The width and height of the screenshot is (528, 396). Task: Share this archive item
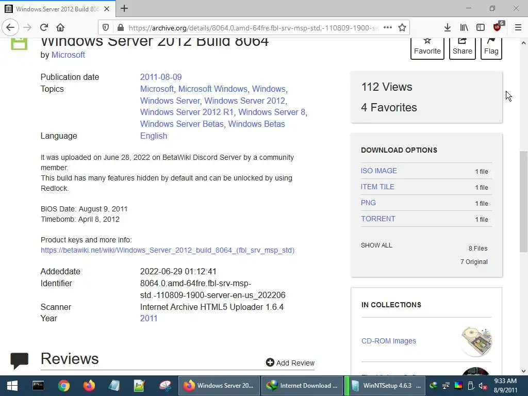(x=463, y=48)
